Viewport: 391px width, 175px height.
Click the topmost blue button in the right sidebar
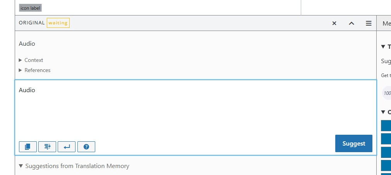[386, 125]
